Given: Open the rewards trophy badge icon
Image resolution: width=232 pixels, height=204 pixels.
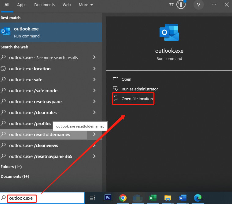Looking at the screenshot, I should [181, 5].
